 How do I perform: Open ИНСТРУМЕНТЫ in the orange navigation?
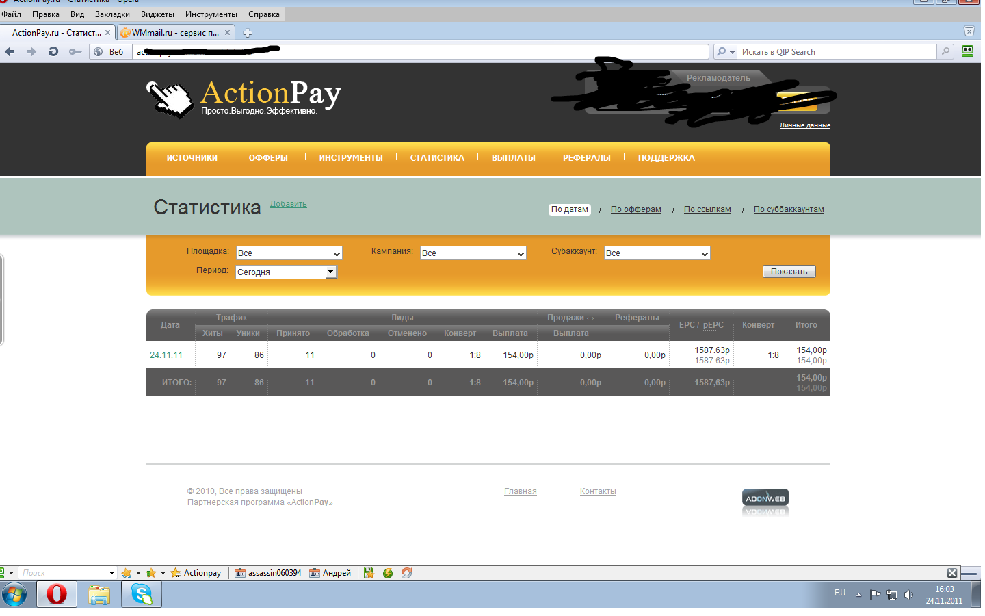(351, 158)
